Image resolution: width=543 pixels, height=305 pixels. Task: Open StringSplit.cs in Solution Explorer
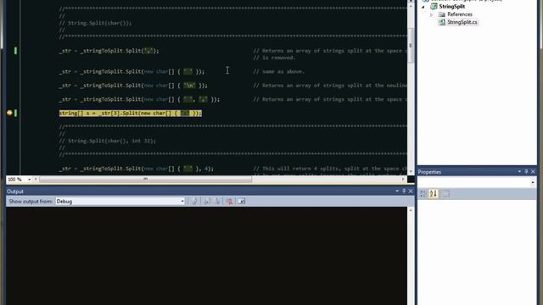[462, 22]
